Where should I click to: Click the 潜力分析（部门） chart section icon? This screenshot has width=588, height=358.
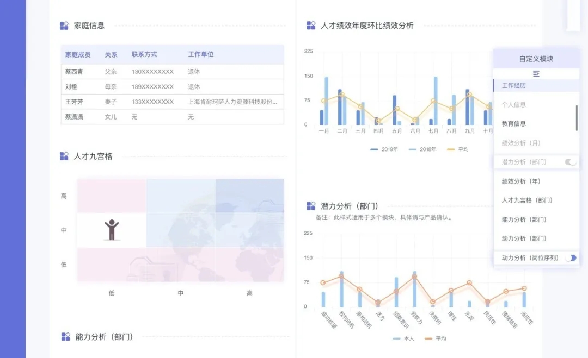point(311,206)
